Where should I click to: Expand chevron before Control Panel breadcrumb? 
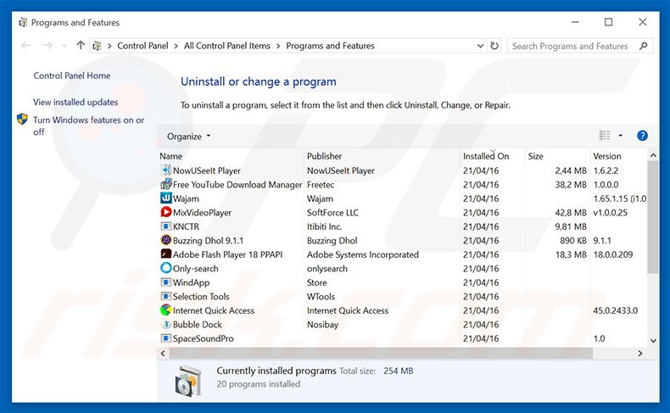pos(109,46)
